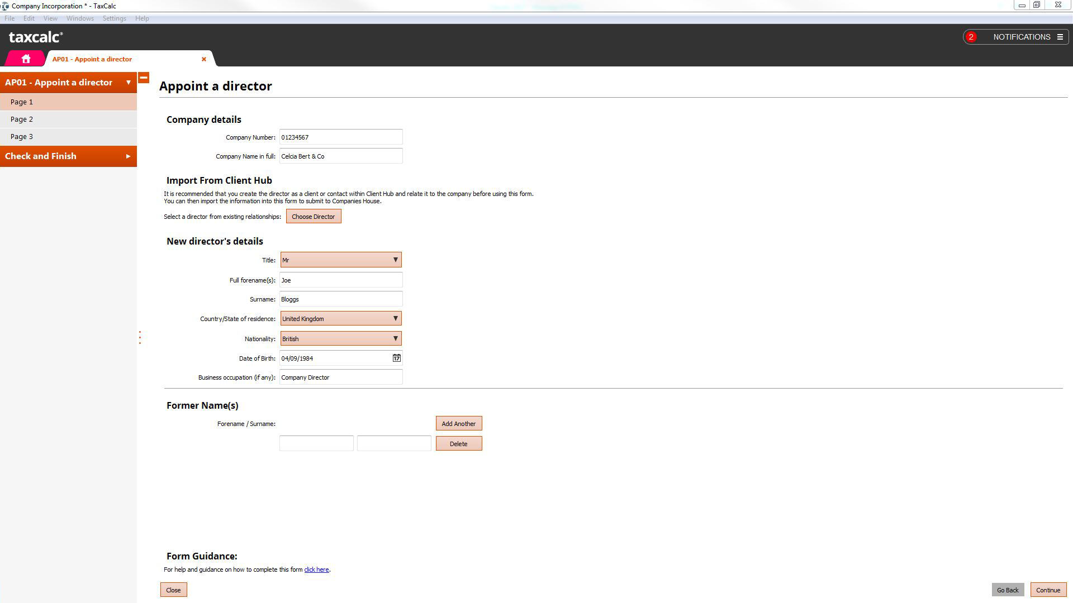Image resolution: width=1073 pixels, height=603 pixels.
Task: Click into the Business occupation field
Action: pos(340,377)
